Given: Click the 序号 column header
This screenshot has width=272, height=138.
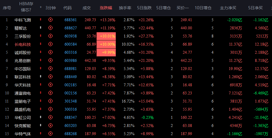Looking at the screenshot, I should tap(7, 8).
